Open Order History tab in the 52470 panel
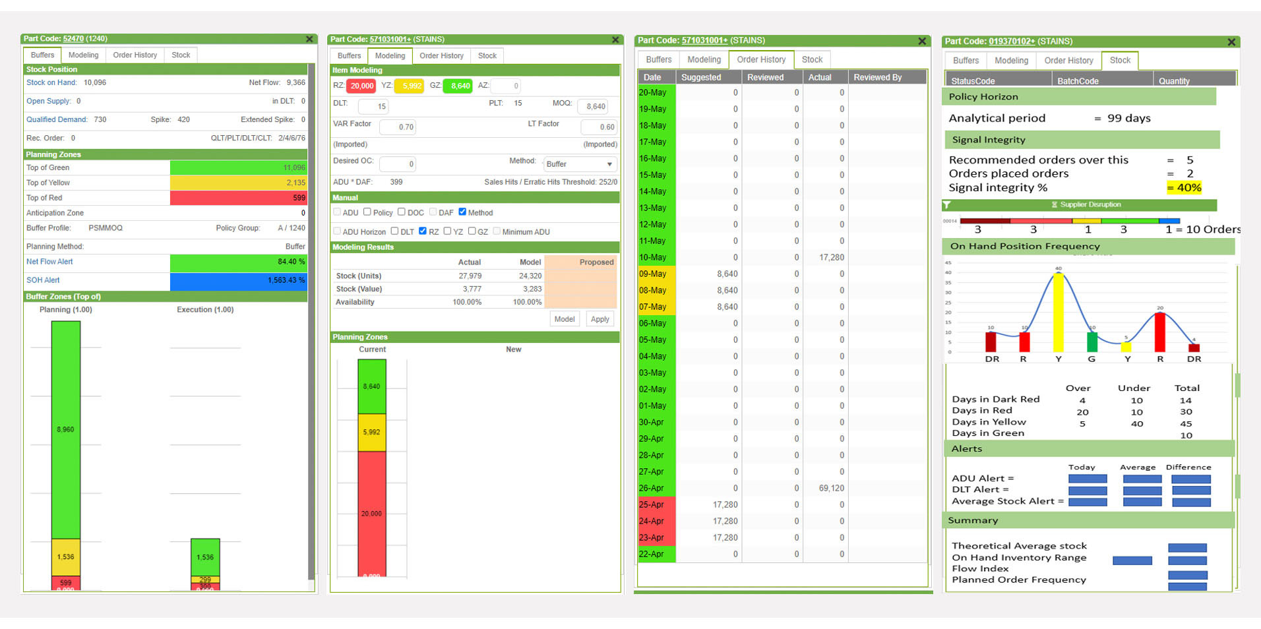Image resolution: width=1261 pixels, height=629 pixels. [x=135, y=55]
